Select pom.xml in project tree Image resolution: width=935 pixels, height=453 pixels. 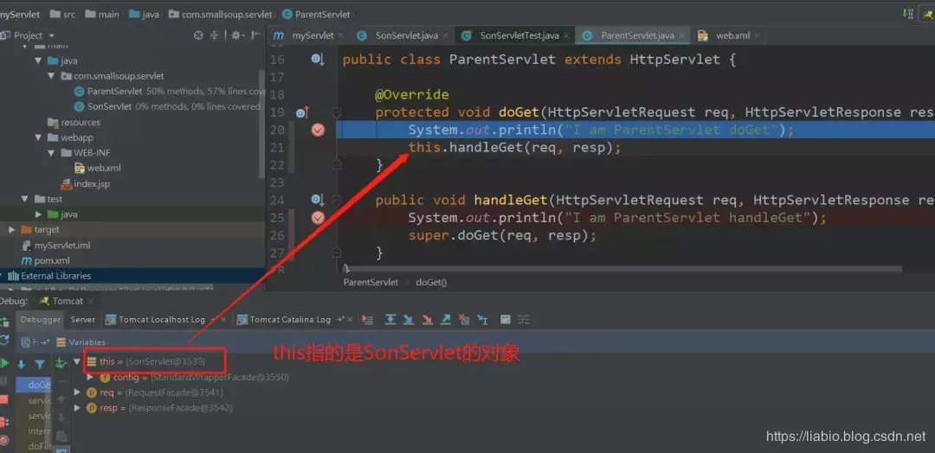pos(46,261)
